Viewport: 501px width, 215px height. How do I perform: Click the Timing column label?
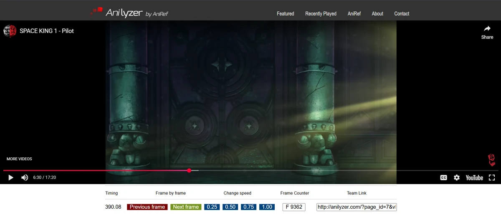(111, 193)
